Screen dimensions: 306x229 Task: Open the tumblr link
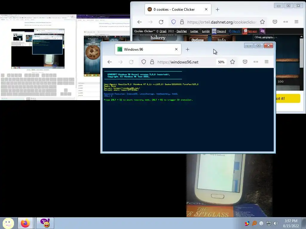pos(206,31)
